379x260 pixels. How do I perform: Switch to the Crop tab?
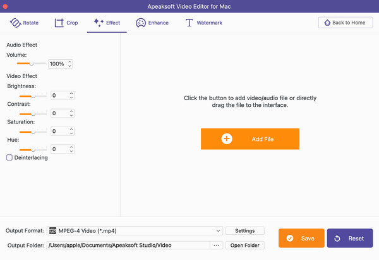pyautogui.click(x=66, y=23)
